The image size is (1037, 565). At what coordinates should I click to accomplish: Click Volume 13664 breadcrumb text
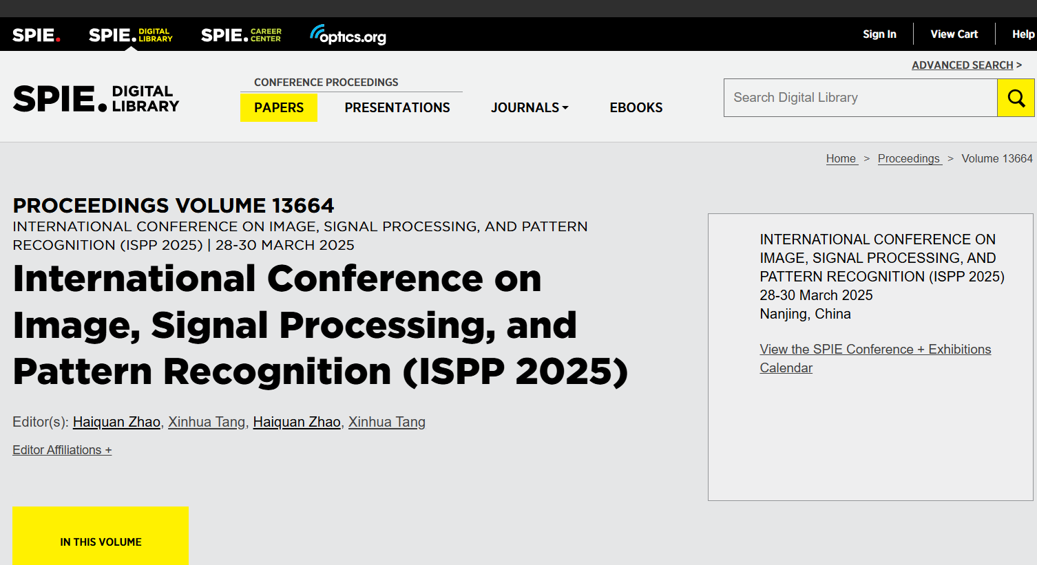tap(997, 159)
